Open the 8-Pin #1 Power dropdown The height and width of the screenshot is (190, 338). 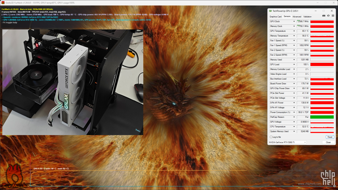pos(294,102)
